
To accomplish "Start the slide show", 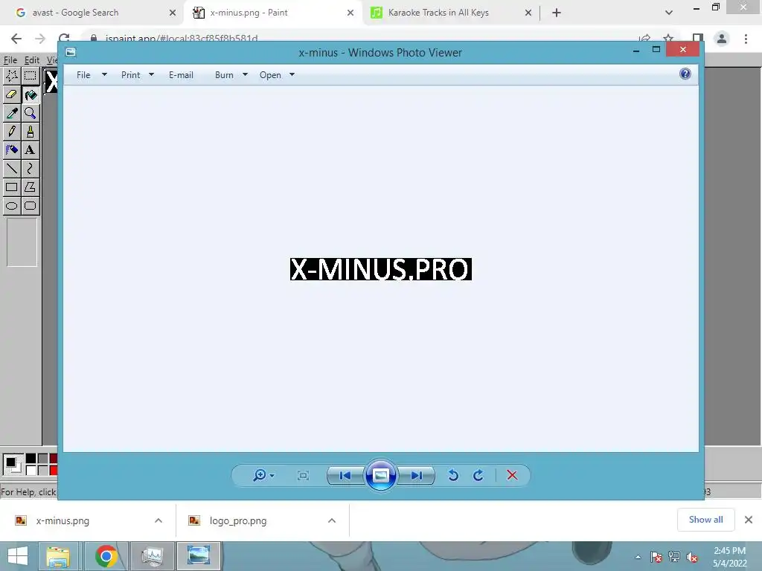I will pos(380,475).
